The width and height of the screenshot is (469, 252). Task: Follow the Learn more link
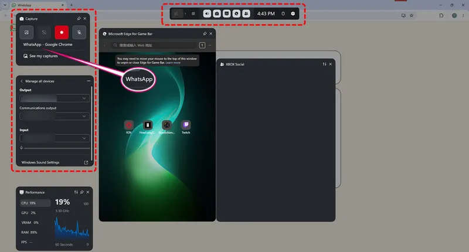pyautogui.click(x=173, y=63)
